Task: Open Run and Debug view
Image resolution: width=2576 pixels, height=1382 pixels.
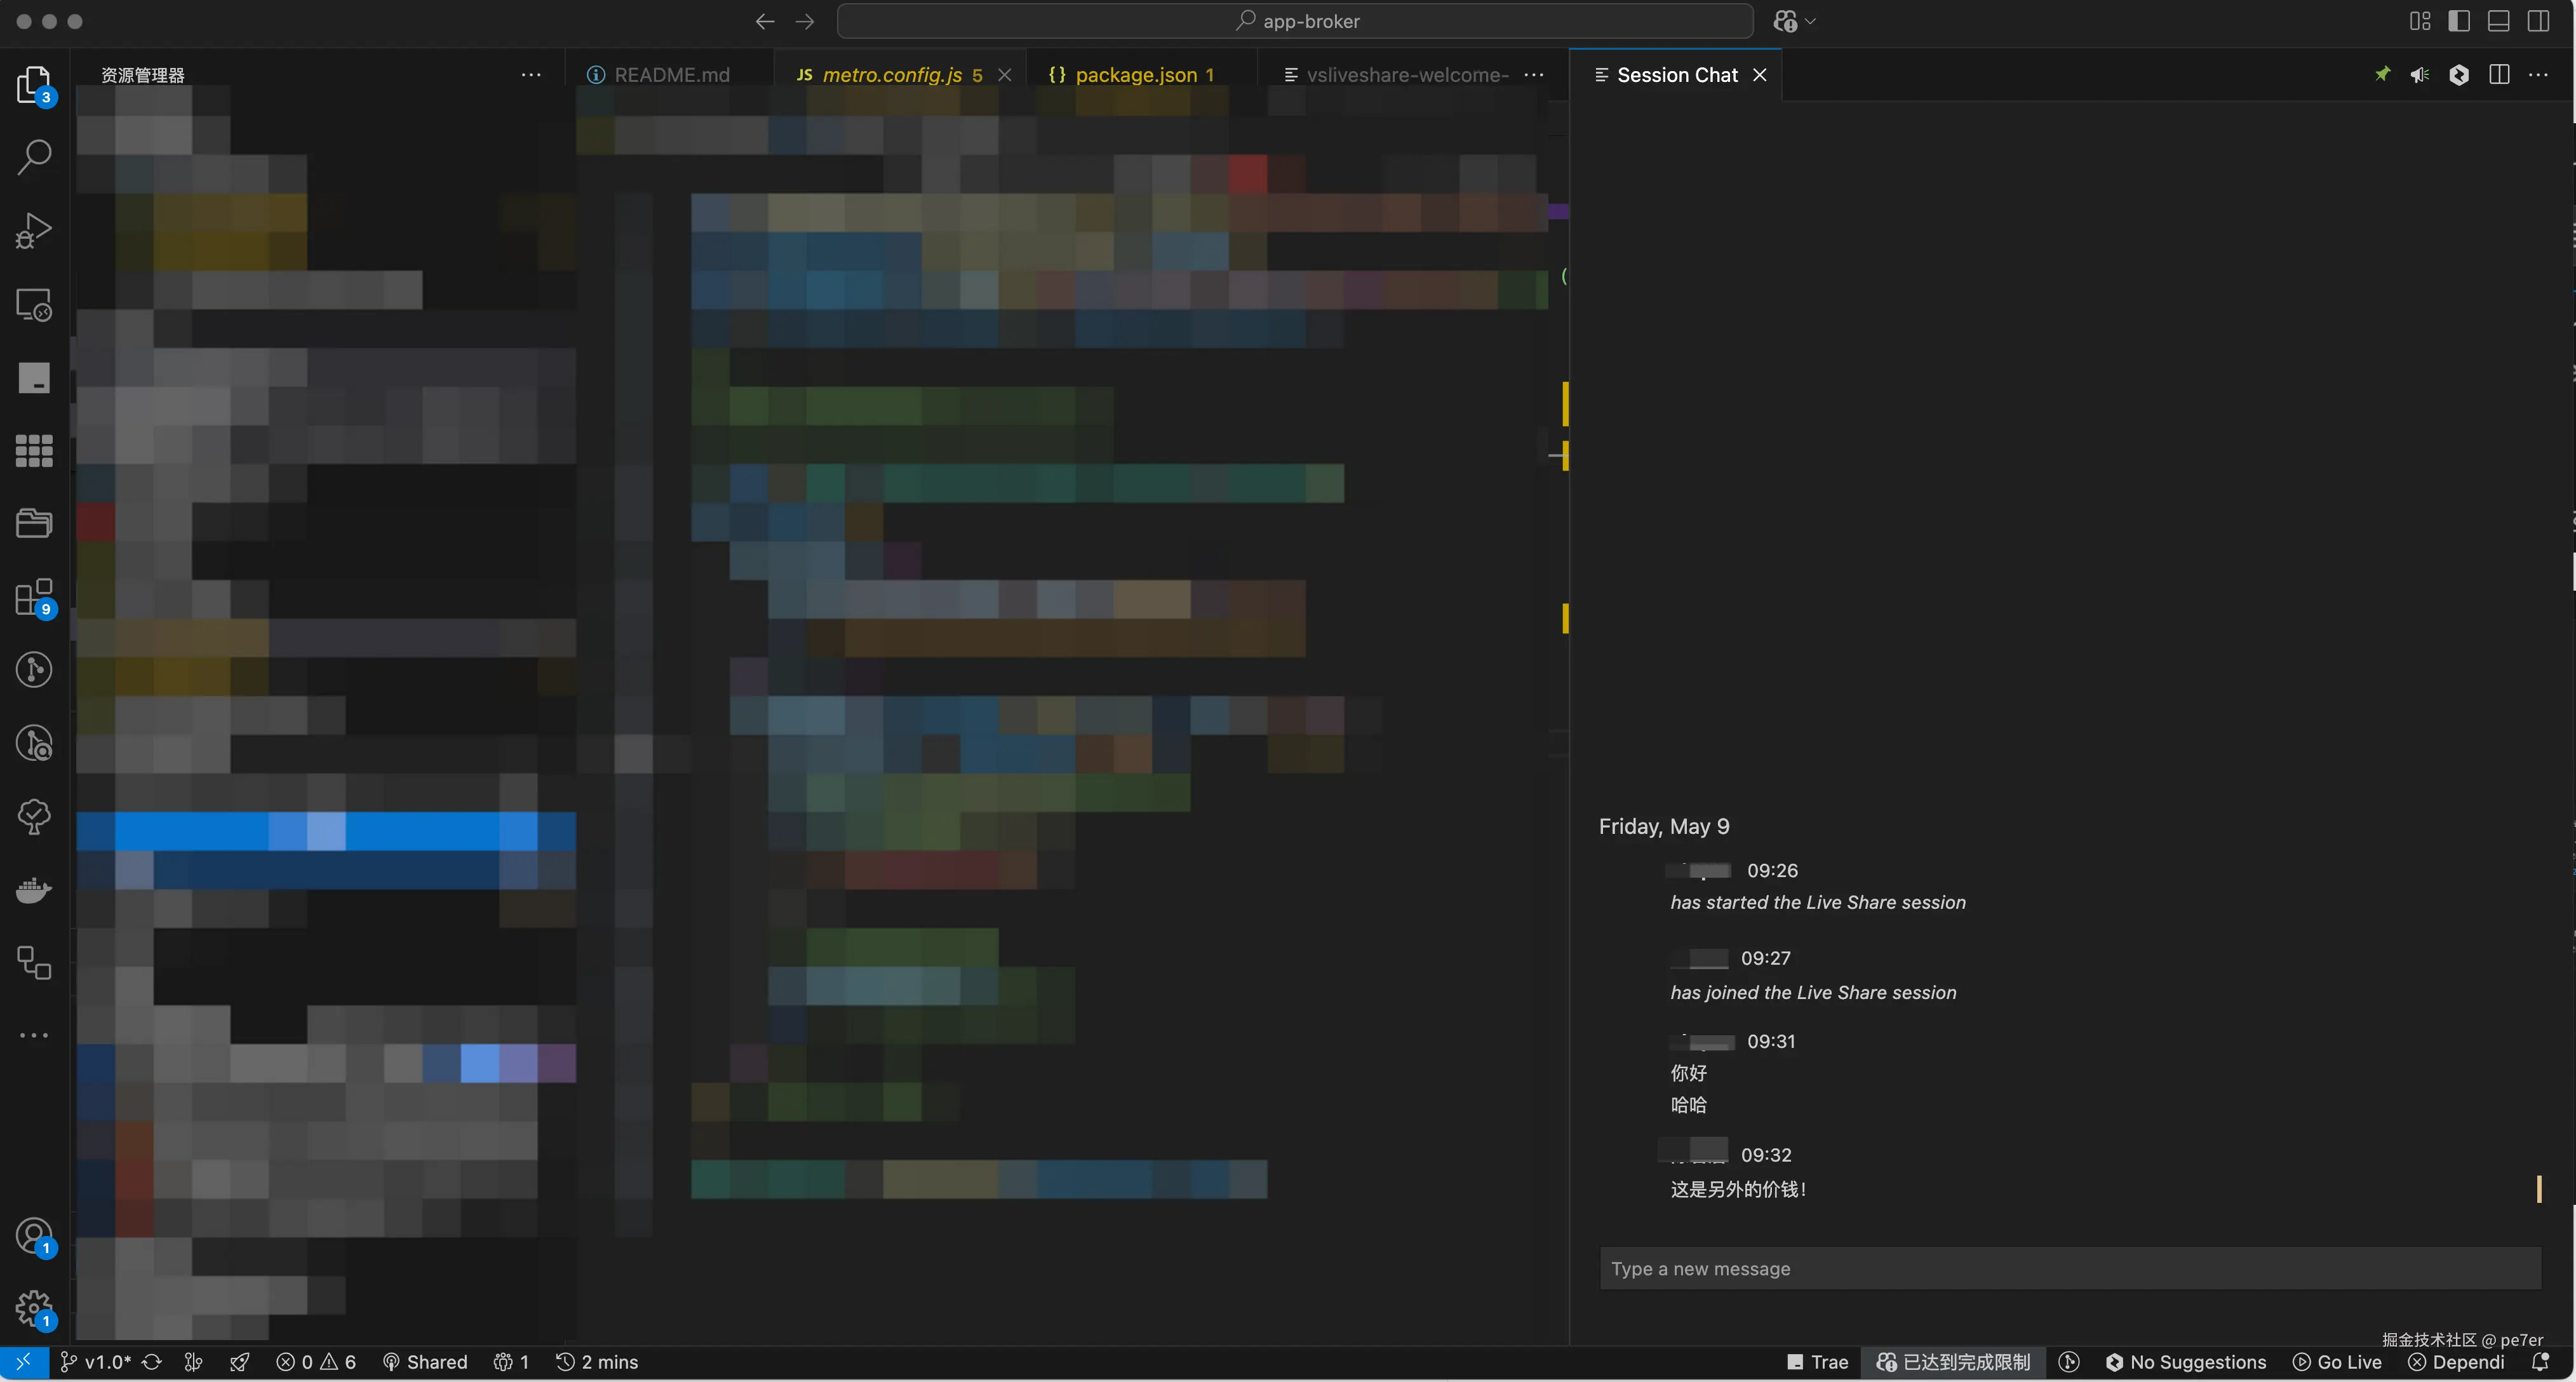Action: point(34,231)
